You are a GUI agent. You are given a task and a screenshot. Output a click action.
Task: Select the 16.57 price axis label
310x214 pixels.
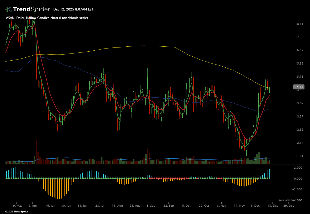click(x=299, y=50)
